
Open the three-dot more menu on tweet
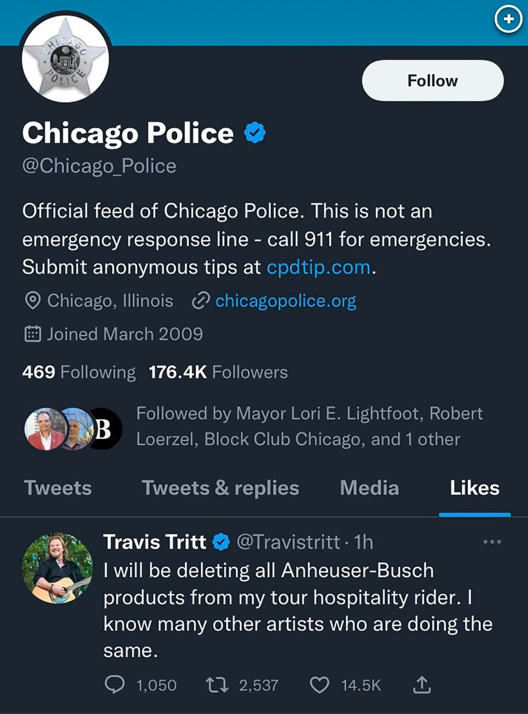pos(492,542)
